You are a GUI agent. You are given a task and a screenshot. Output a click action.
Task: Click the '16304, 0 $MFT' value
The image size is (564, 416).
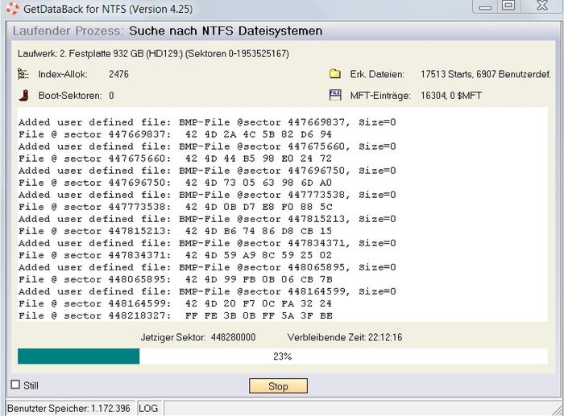click(x=451, y=96)
